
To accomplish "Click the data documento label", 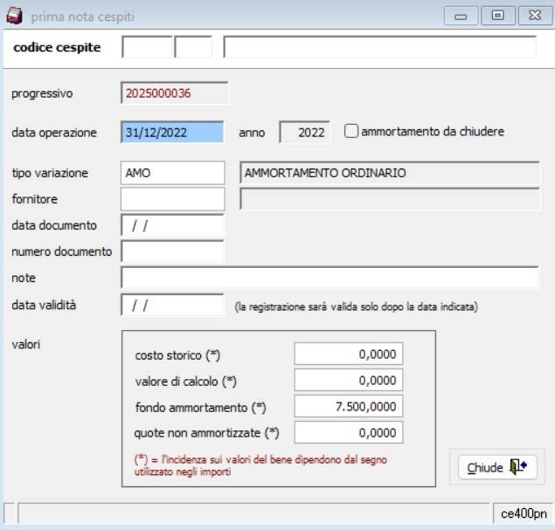I will pos(54,225).
